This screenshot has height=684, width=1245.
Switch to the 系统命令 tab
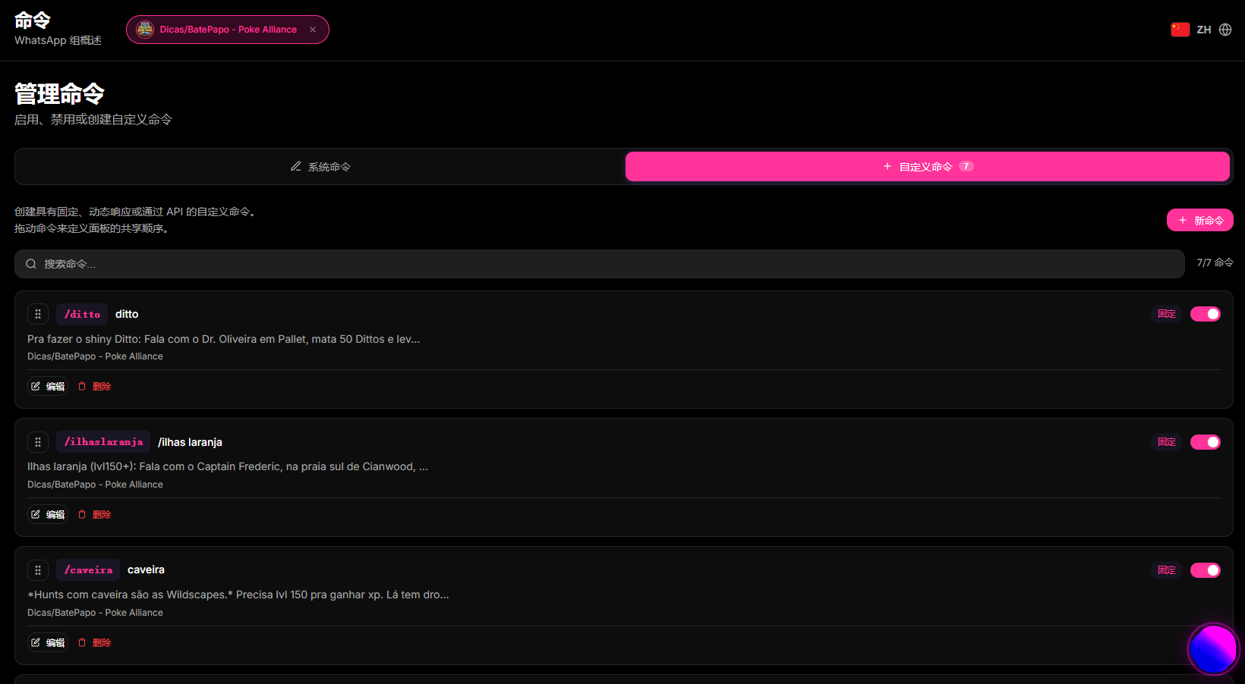320,166
